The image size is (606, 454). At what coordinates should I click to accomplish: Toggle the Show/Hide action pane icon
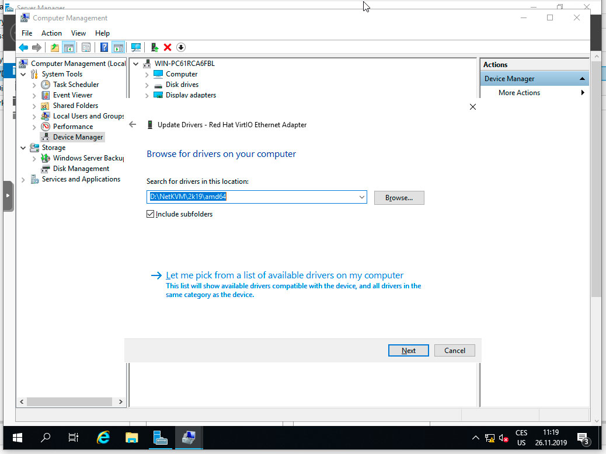(x=117, y=47)
